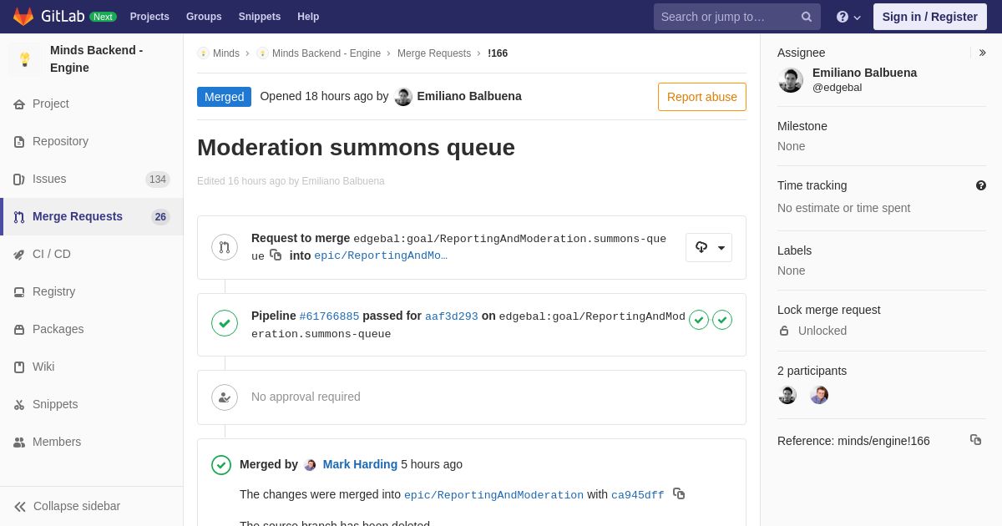Open Snippets in the top navigation
The height and width of the screenshot is (526, 1002).
[260, 17]
